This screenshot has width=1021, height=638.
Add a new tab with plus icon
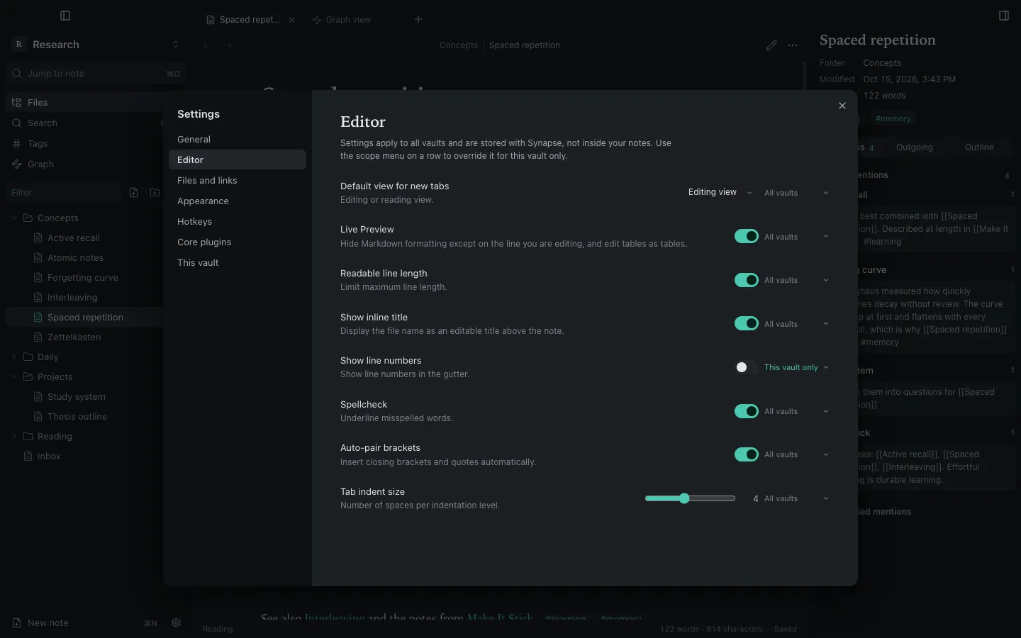click(418, 19)
